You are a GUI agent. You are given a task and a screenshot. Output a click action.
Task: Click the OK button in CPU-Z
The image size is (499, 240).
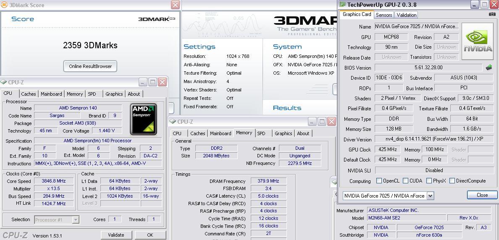point(150,235)
